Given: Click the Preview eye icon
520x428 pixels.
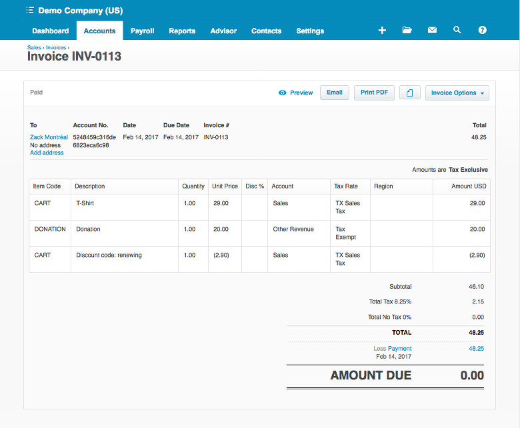Looking at the screenshot, I should pos(283,93).
